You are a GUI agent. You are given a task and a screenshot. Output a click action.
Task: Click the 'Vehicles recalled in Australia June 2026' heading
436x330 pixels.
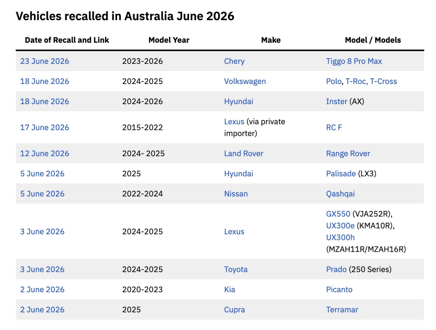(x=125, y=16)
